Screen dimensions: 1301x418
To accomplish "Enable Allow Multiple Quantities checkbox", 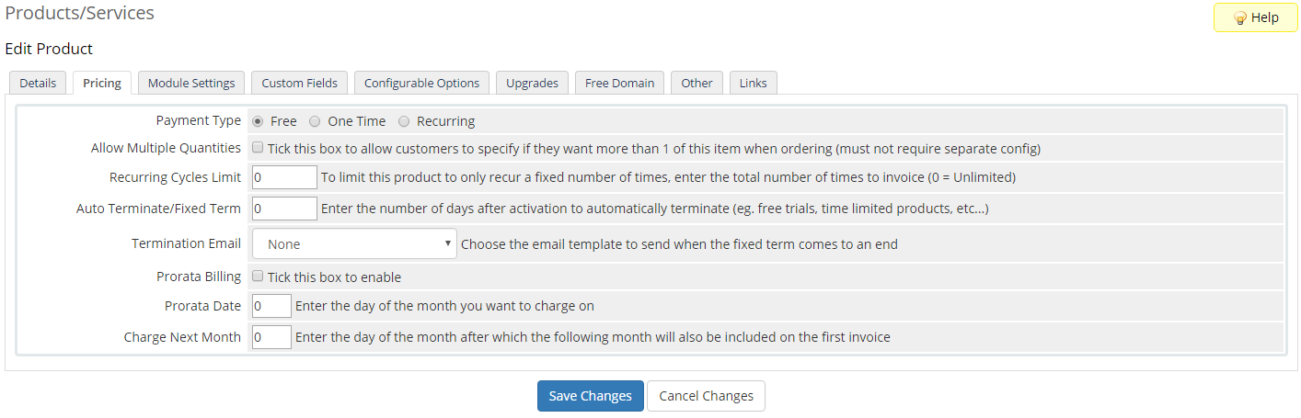I will (x=259, y=148).
